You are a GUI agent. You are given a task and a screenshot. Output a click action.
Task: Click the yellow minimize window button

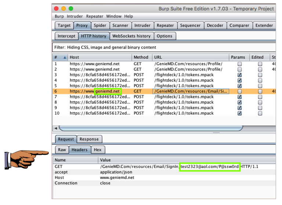coord(64,8)
